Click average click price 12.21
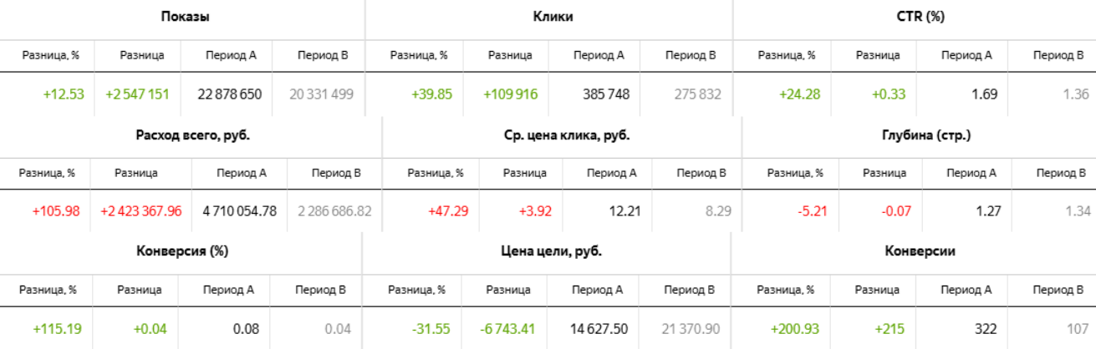1096x349 pixels. [x=624, y=211]
